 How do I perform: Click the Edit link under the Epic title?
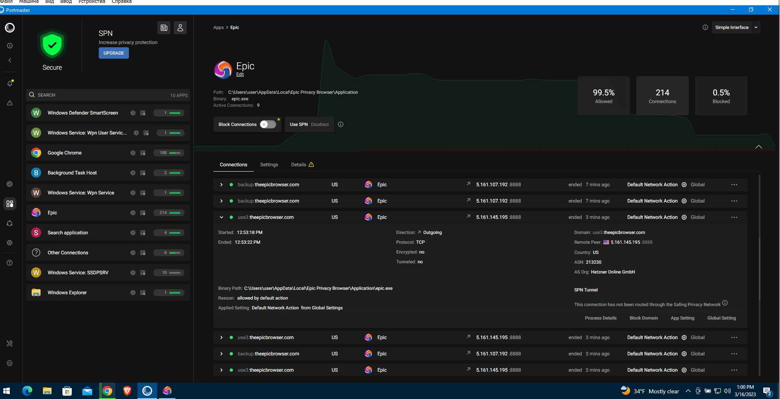[240, 74]
